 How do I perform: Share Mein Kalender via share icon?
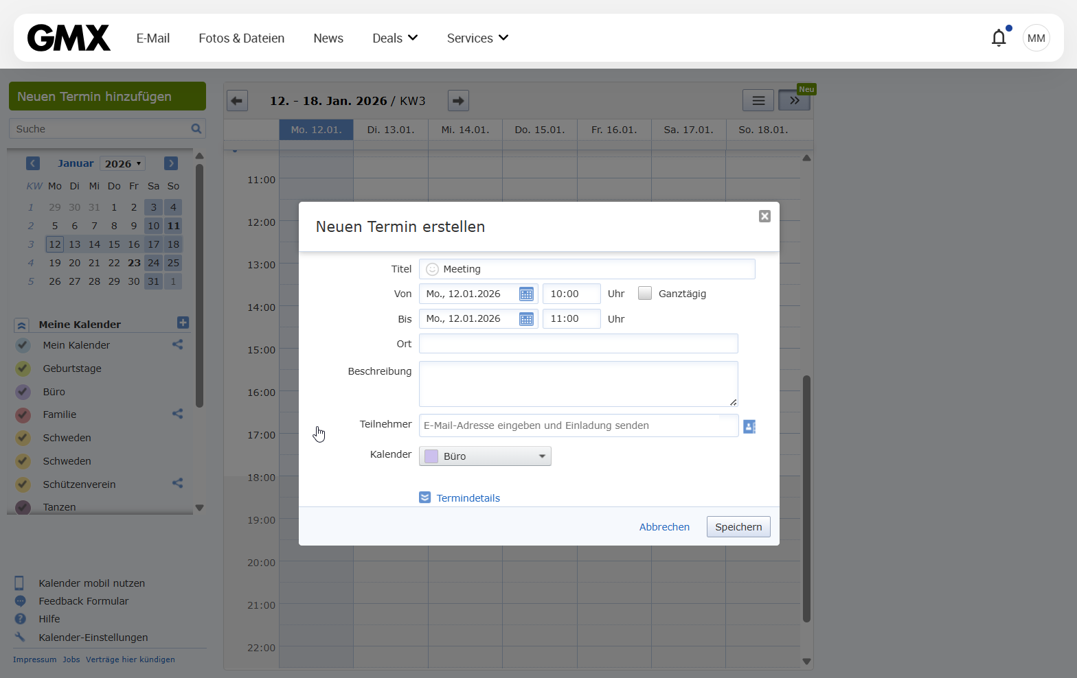coord(177,344)
